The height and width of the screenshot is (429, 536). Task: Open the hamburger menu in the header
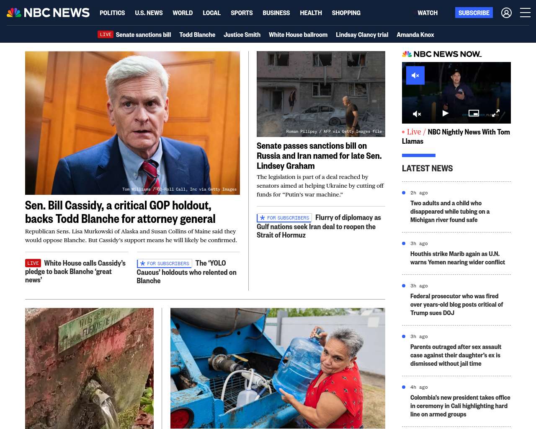click(525, 13)
